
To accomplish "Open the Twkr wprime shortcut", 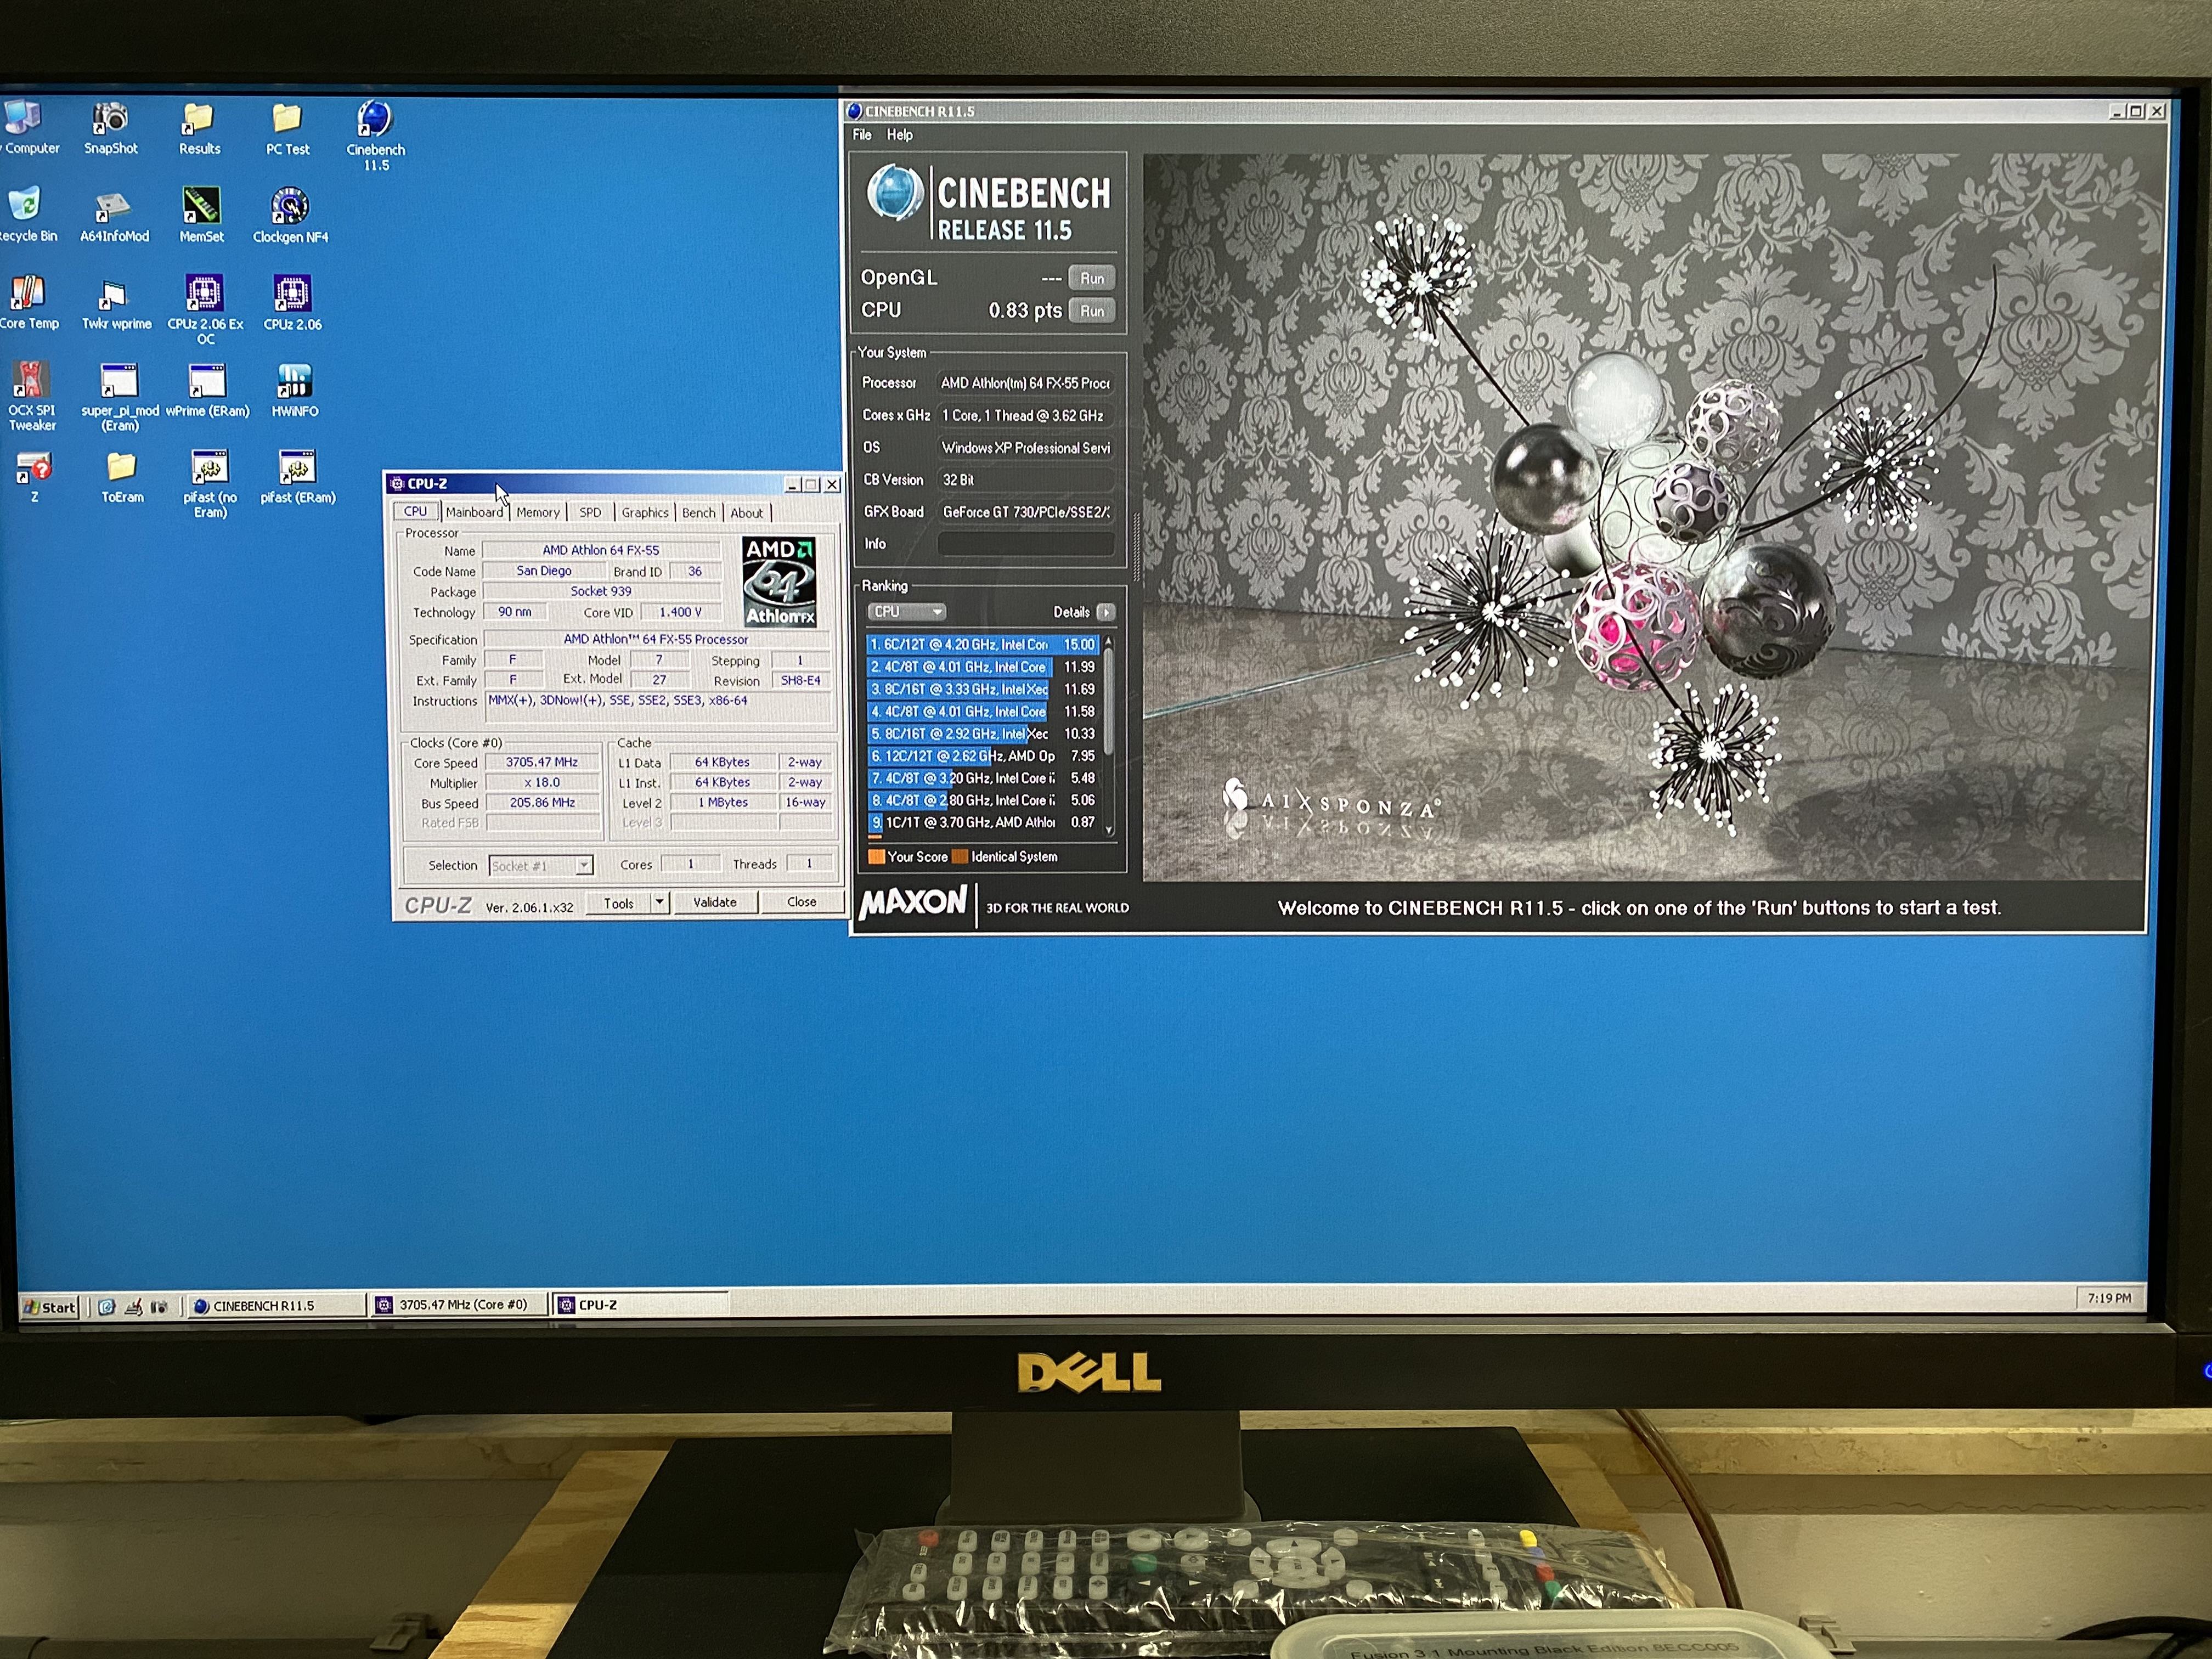I will (x=116, y=302).
